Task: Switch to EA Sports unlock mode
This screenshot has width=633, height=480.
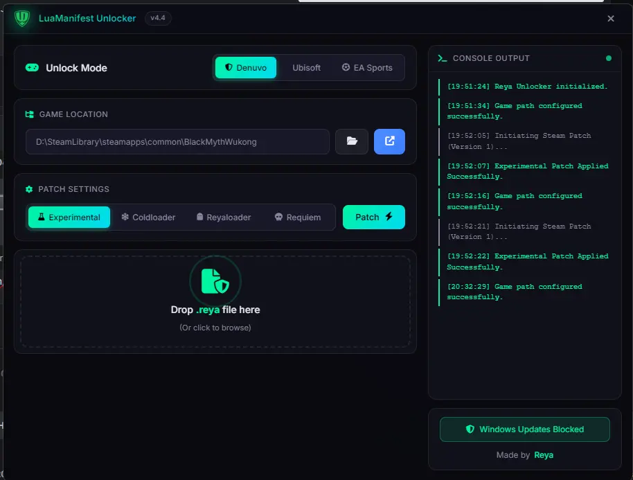Action: (367, 67)
